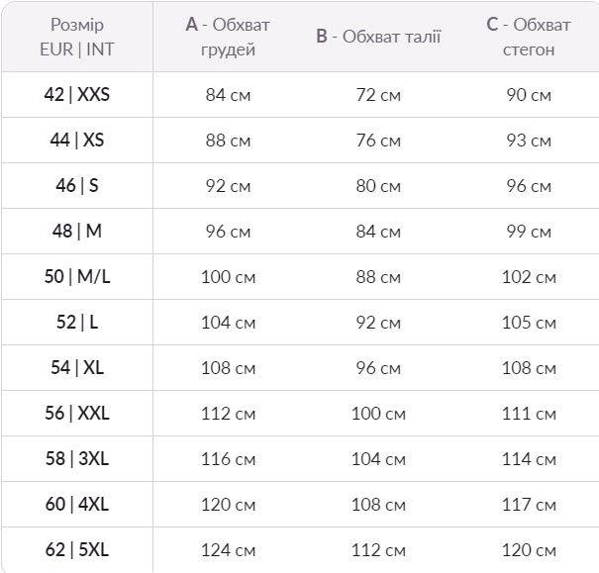
Task: Click chest value '100 см' for size 50
Action: (228, 277)
